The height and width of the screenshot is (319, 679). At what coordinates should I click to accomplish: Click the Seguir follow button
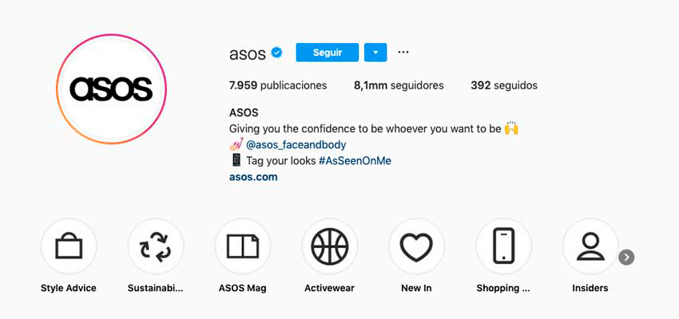pyautogui.click(x=328, y=53)
